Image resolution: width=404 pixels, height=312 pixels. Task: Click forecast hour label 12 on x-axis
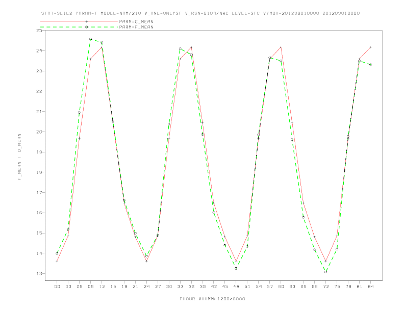[x=102, y=287]
